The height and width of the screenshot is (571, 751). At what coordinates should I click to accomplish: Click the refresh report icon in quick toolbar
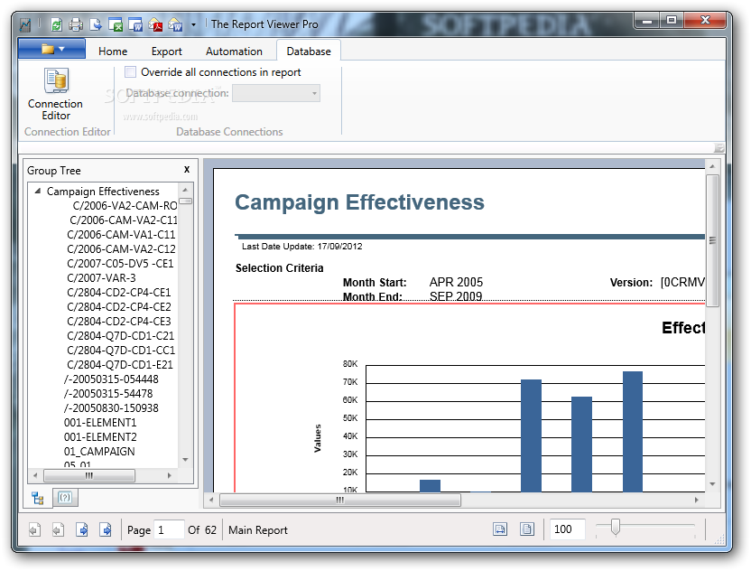point(56,24)
